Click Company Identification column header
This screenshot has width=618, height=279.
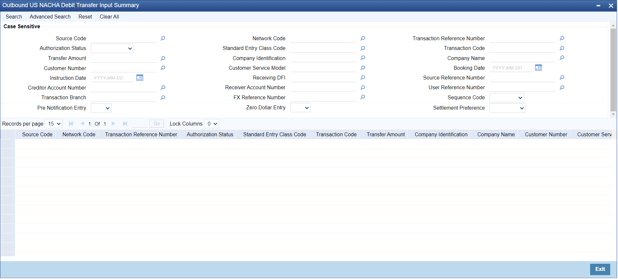click(x=441, y=135)
